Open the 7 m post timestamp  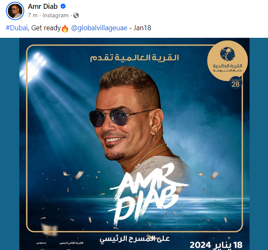click(x=33, y=16)
